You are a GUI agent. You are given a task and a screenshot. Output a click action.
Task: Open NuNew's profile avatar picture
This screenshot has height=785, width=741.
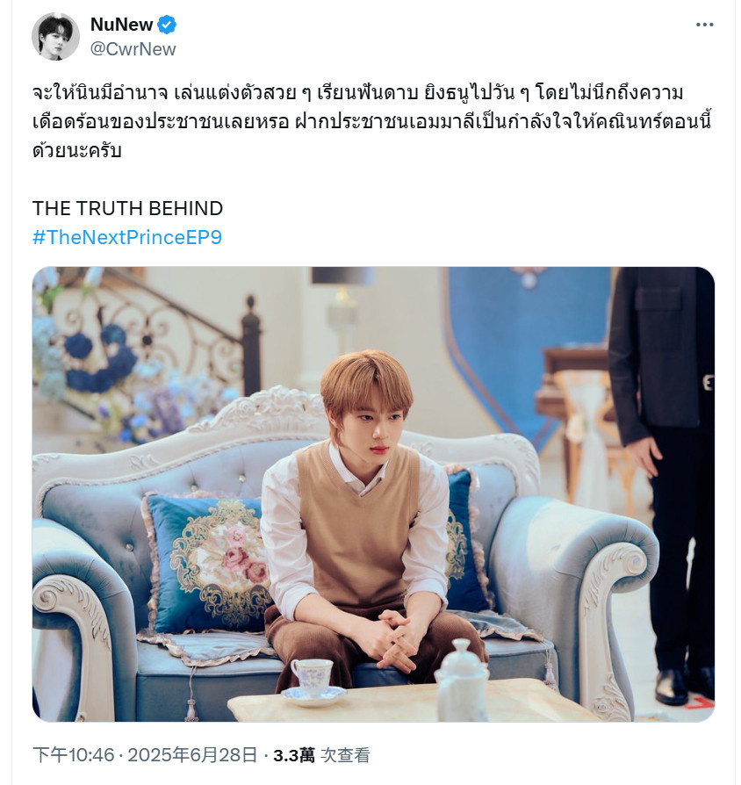(55, 37)
